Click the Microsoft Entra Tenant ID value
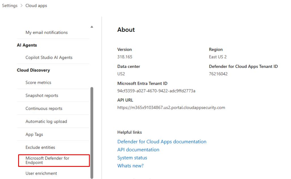The image size is (291, 179). [156, 91]
